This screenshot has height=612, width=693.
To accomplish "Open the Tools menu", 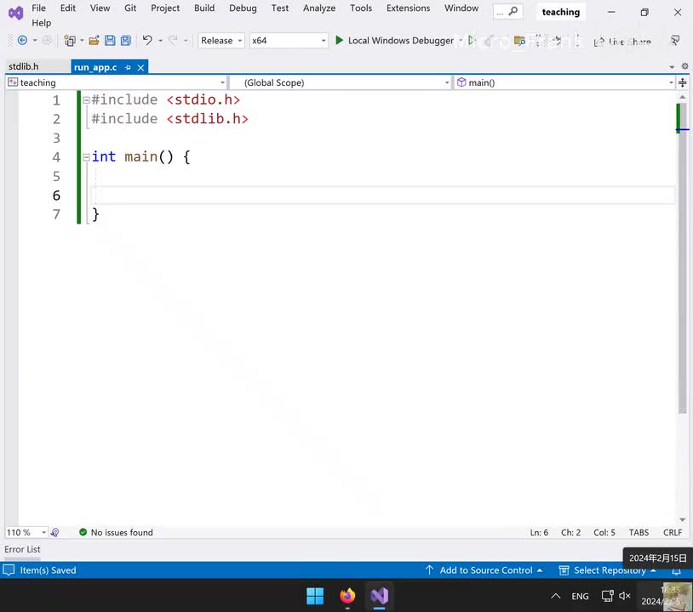I will (361, 8).
